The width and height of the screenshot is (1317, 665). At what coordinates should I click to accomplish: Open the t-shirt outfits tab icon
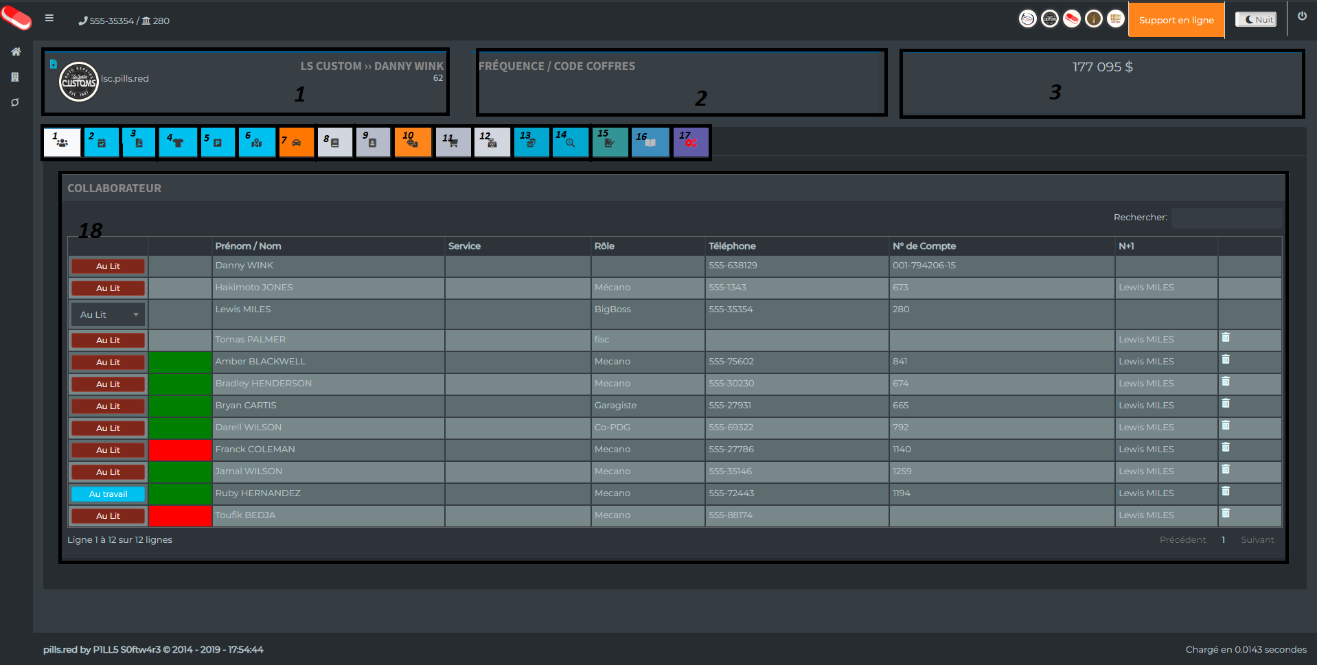click(x=178, y=143)
